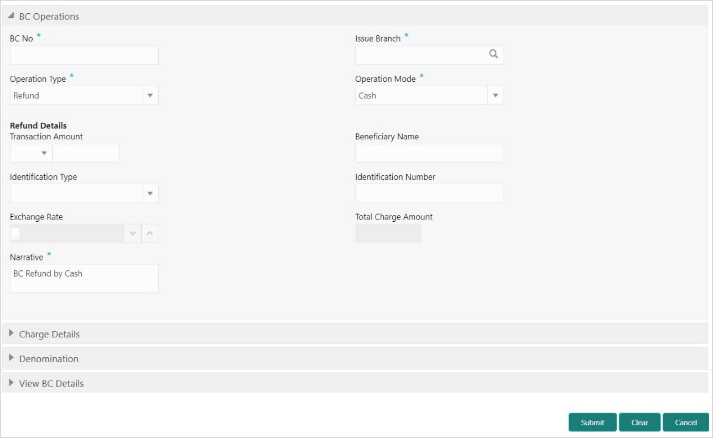Open the Operation Mode dropdown arrow

[x=495, y=96]
